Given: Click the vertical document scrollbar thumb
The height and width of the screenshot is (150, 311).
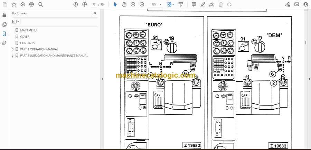Looking at the screenshot, I should pos(306,42).
